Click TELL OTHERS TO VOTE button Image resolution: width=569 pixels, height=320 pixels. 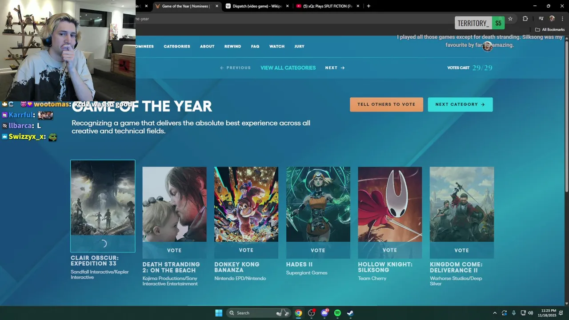pyautogui.click(x=386, y=104)
